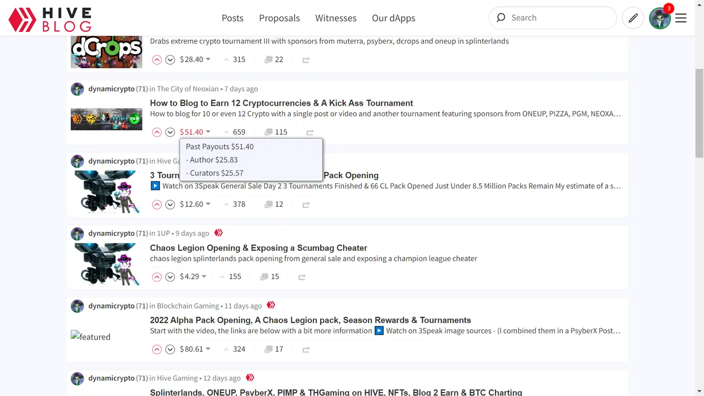Click the Hive icon beside '11 days ago'

tap(271, 305)
